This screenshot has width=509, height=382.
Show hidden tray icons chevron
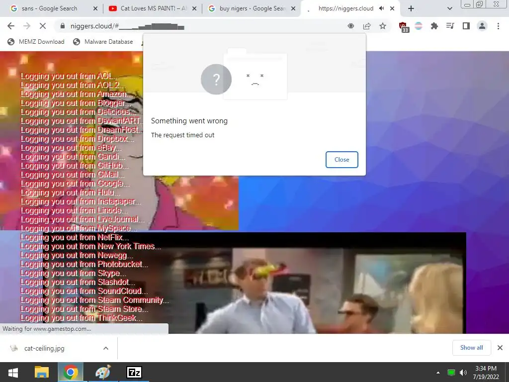(x=438, y=373)
